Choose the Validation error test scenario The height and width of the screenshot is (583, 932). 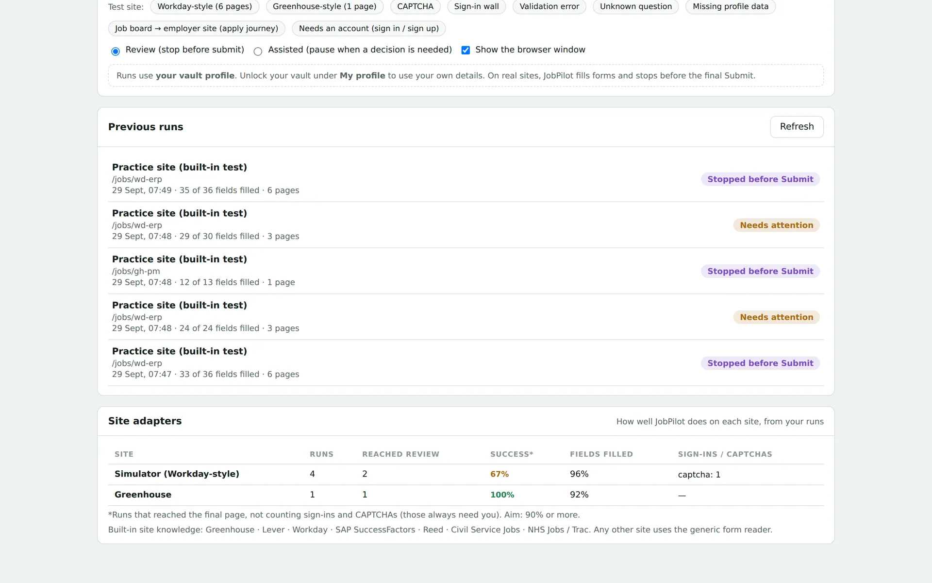pos(549,7)
